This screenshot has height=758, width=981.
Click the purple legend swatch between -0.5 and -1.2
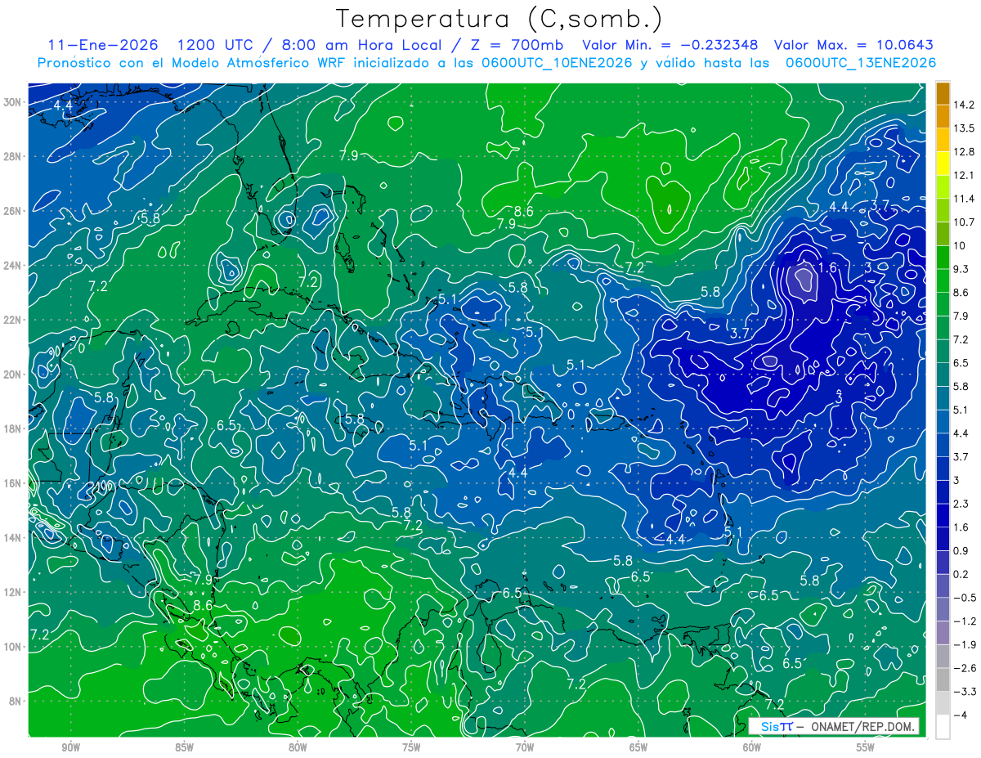943,609
